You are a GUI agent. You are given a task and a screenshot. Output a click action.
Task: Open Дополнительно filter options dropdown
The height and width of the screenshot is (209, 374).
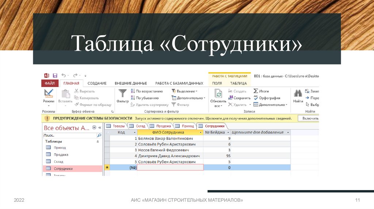coord(188,98)
